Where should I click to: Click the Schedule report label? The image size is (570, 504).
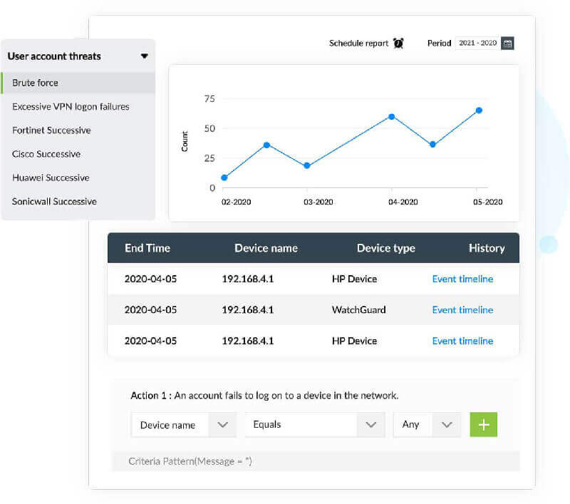click(358, 43)
